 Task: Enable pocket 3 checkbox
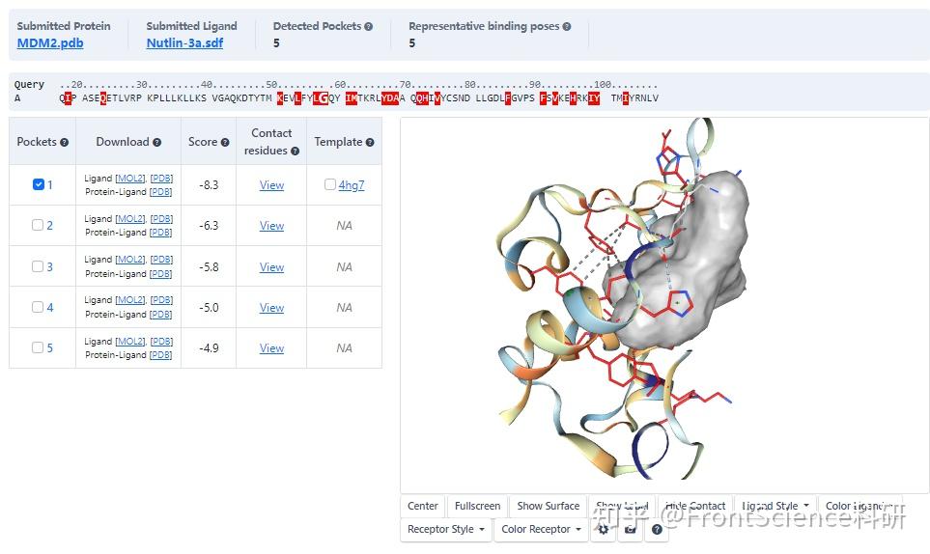38,266
